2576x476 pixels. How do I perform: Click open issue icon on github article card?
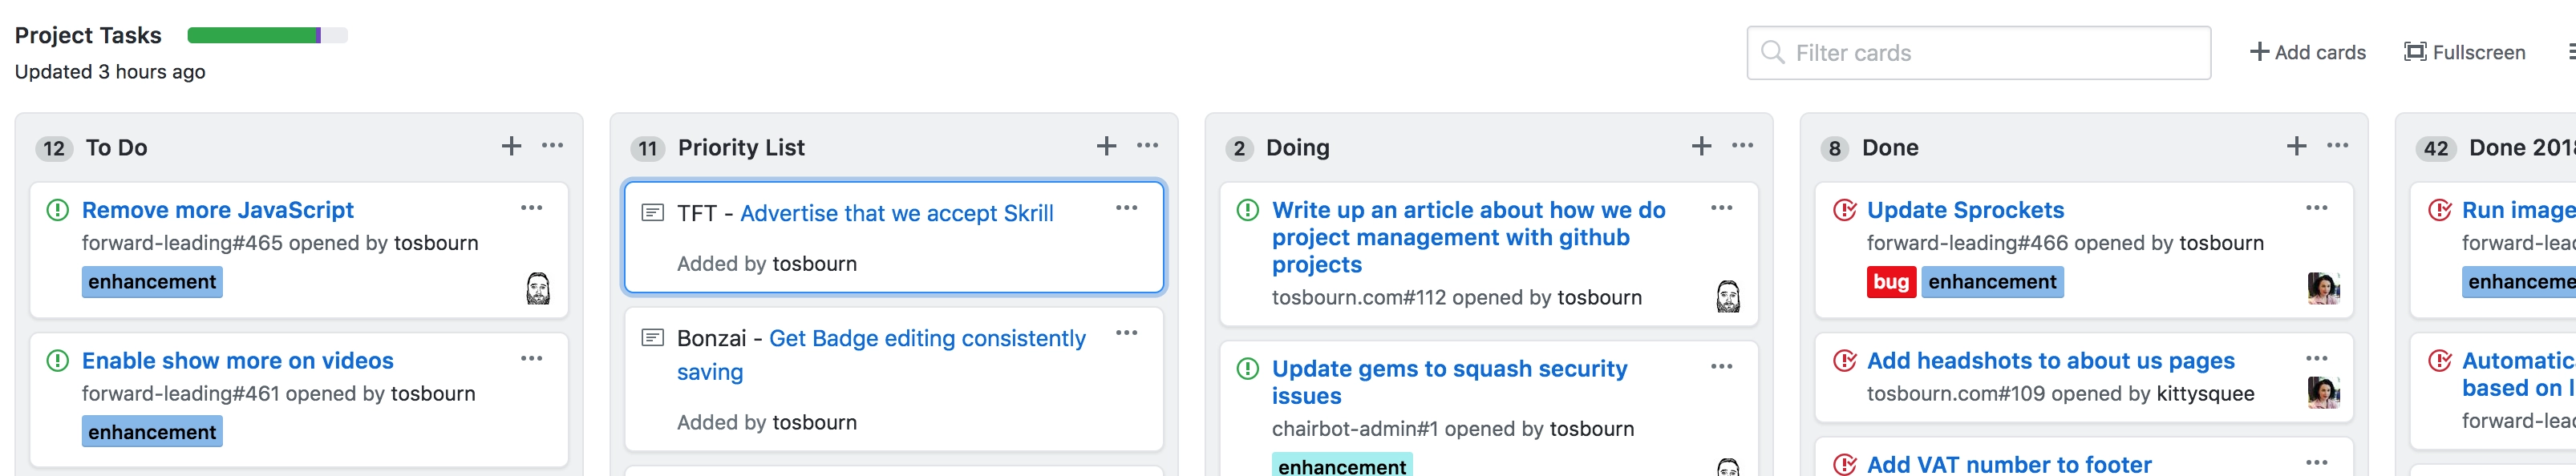coord(1248,210)
